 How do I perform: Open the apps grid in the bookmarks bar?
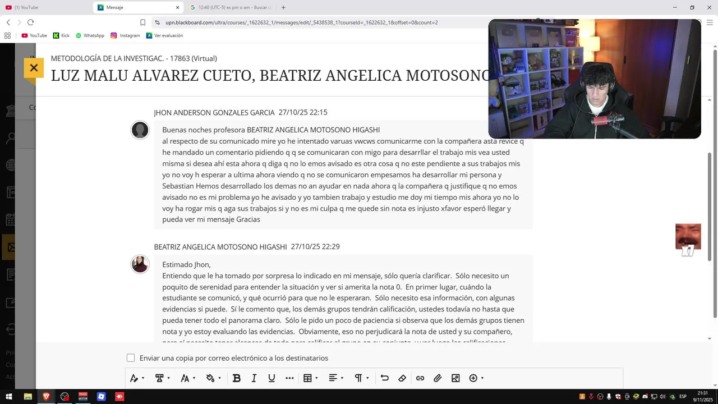[x=7, y=35]
